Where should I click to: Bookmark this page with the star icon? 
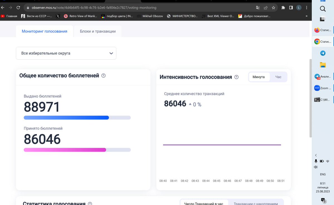point(274,8)
